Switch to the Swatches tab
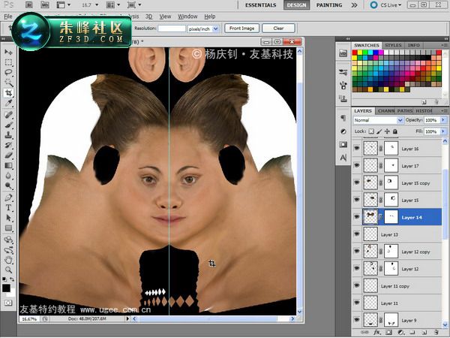The width and height of the screenshot is (450, 338). tap(366, 45)
